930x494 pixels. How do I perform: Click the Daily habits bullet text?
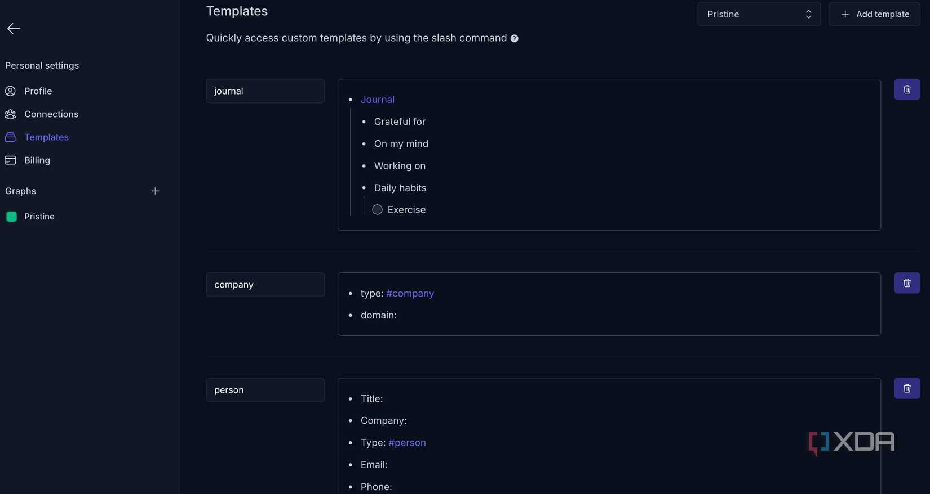400,187
